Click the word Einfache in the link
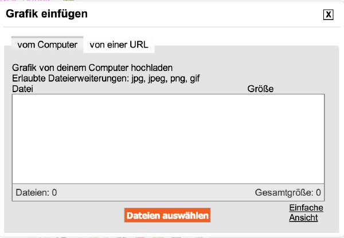 point(306,208)
